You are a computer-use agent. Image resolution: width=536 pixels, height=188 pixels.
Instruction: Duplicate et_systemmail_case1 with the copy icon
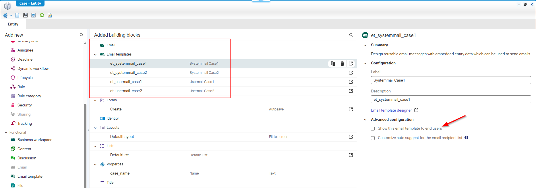tap(333, 64)
